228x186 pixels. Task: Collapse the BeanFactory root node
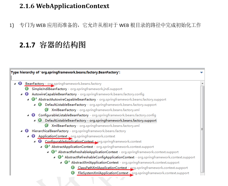tap(15, 84)
